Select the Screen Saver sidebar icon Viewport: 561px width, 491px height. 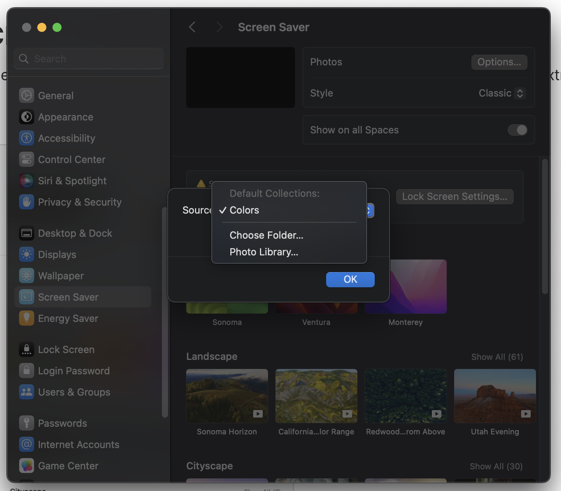pyautogui.click(x=27, y=297)
